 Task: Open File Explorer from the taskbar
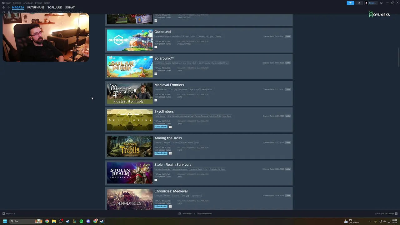54,221
